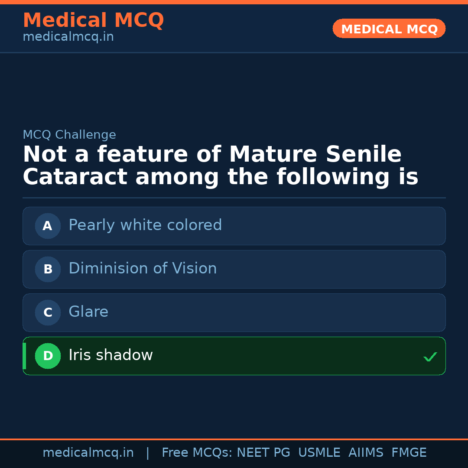Viewport: 468px width, 468px height.
Task: Open the Medical MCQ header title
Action: coord(93,20)
